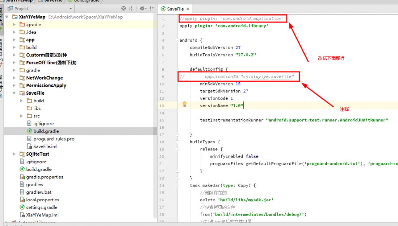Click the collapse all icon in Project panel
398x226 pixels.
click(x=131, y=8)
